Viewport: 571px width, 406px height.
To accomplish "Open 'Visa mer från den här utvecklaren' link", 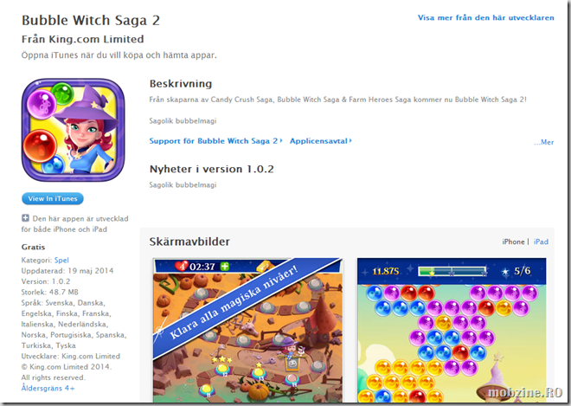I will click(x=486, y=17).
